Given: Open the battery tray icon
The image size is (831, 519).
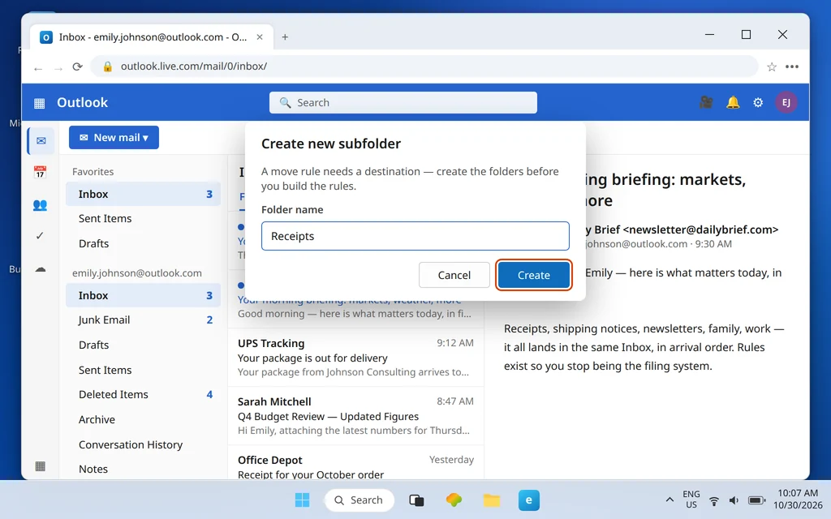Looking at the screenshot, I should (756, 500).
